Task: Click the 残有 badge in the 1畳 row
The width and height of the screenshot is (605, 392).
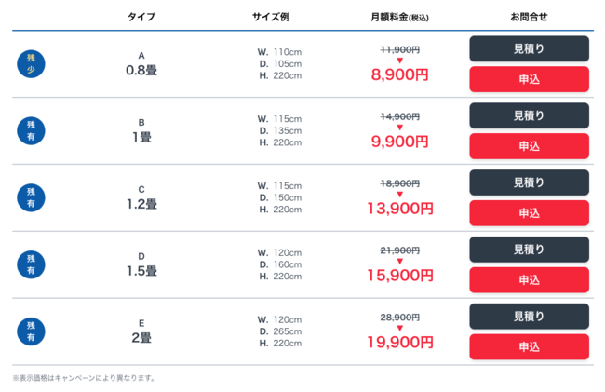Action: (x=31, y=130)
